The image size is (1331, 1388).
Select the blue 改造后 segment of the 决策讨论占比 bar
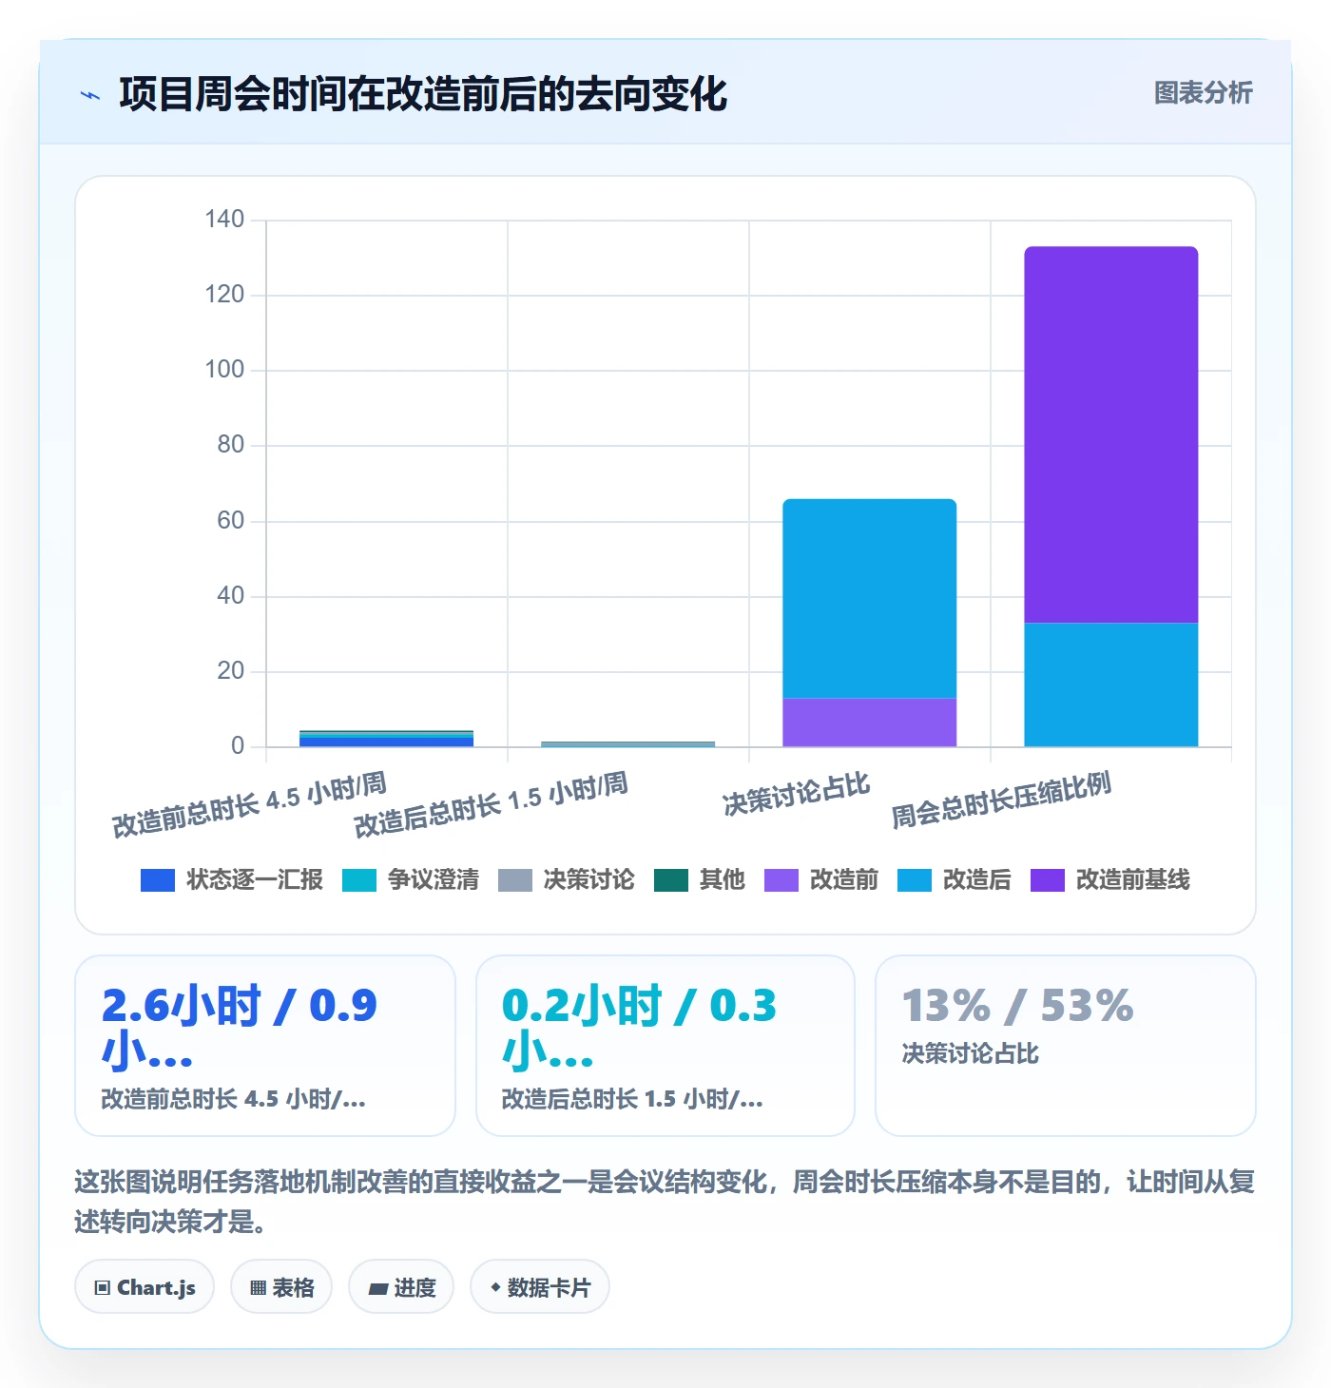click(869, 598)
